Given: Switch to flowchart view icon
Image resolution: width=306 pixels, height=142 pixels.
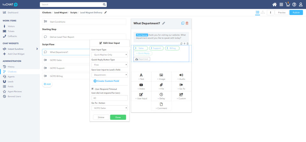Looking at the screenshot, I should pos(263,12).
